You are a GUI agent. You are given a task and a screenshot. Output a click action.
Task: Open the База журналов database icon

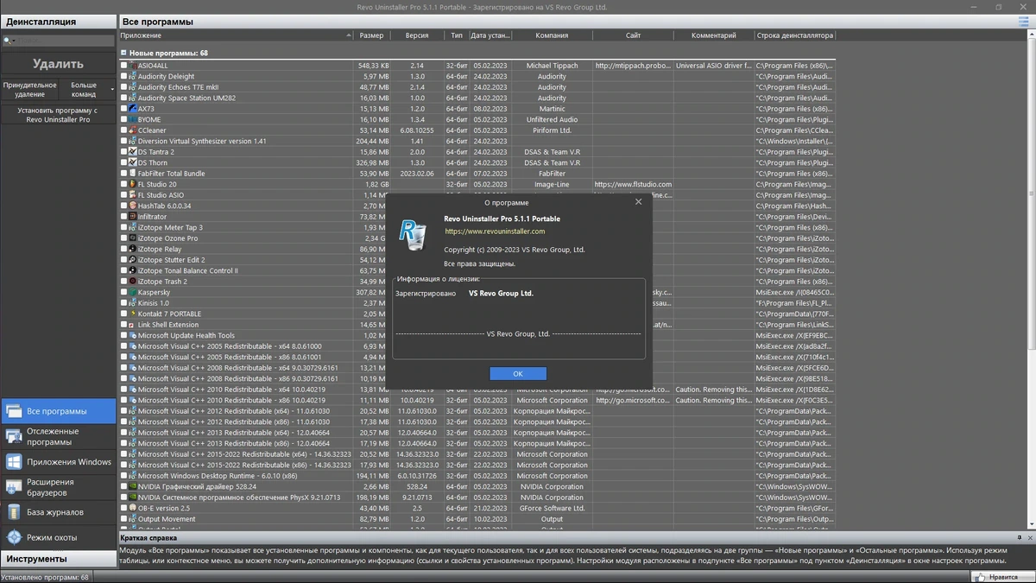click(13, 512)
